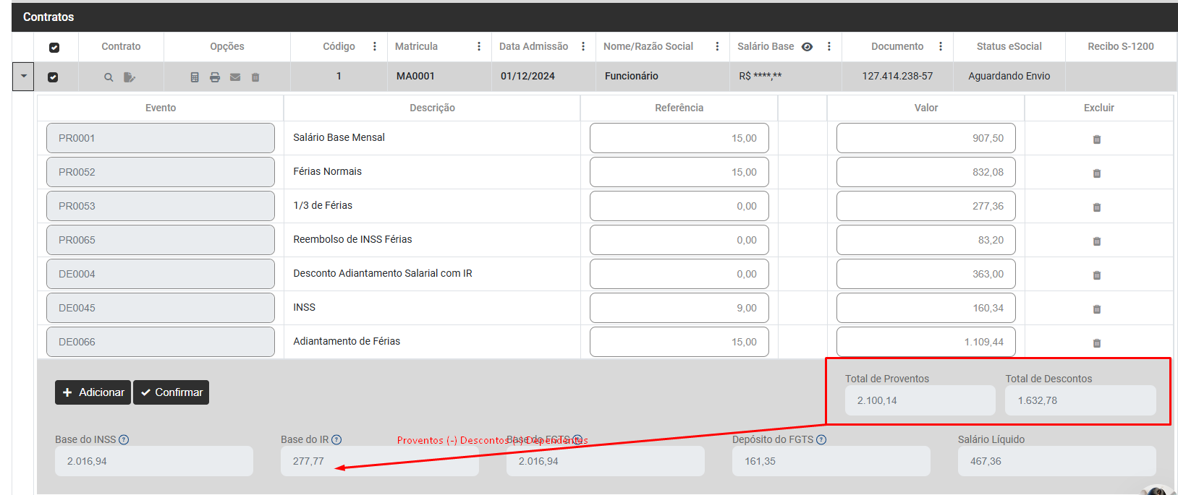Click the magnifier icon in the contract row
This screenshot has height=495, width=1178.
[109, 77]
